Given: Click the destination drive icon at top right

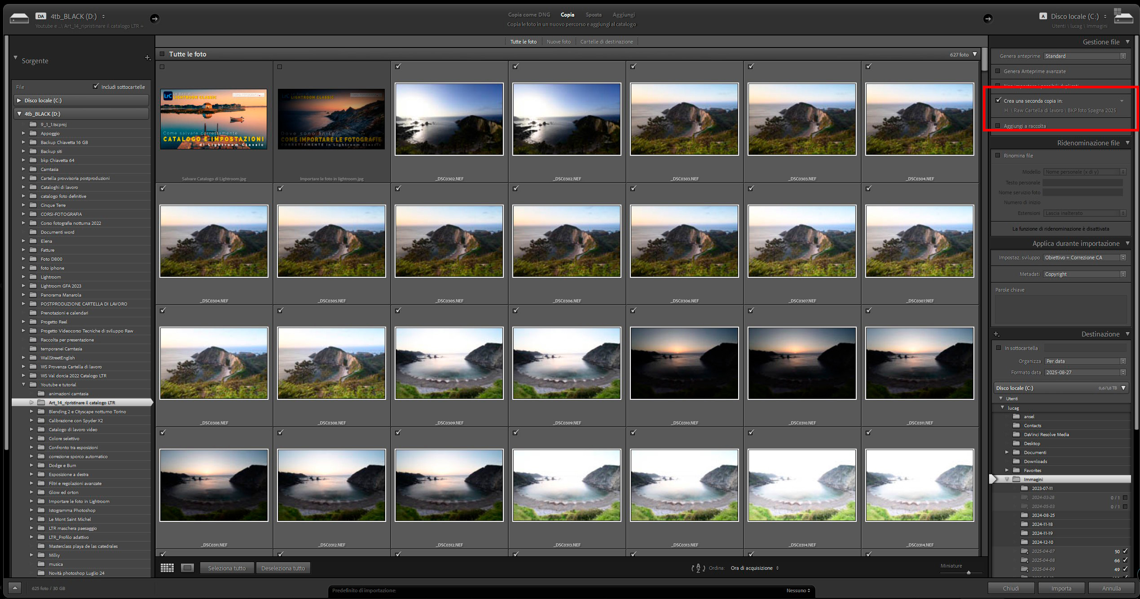Looking at the screenshot, I should 1123,17.
